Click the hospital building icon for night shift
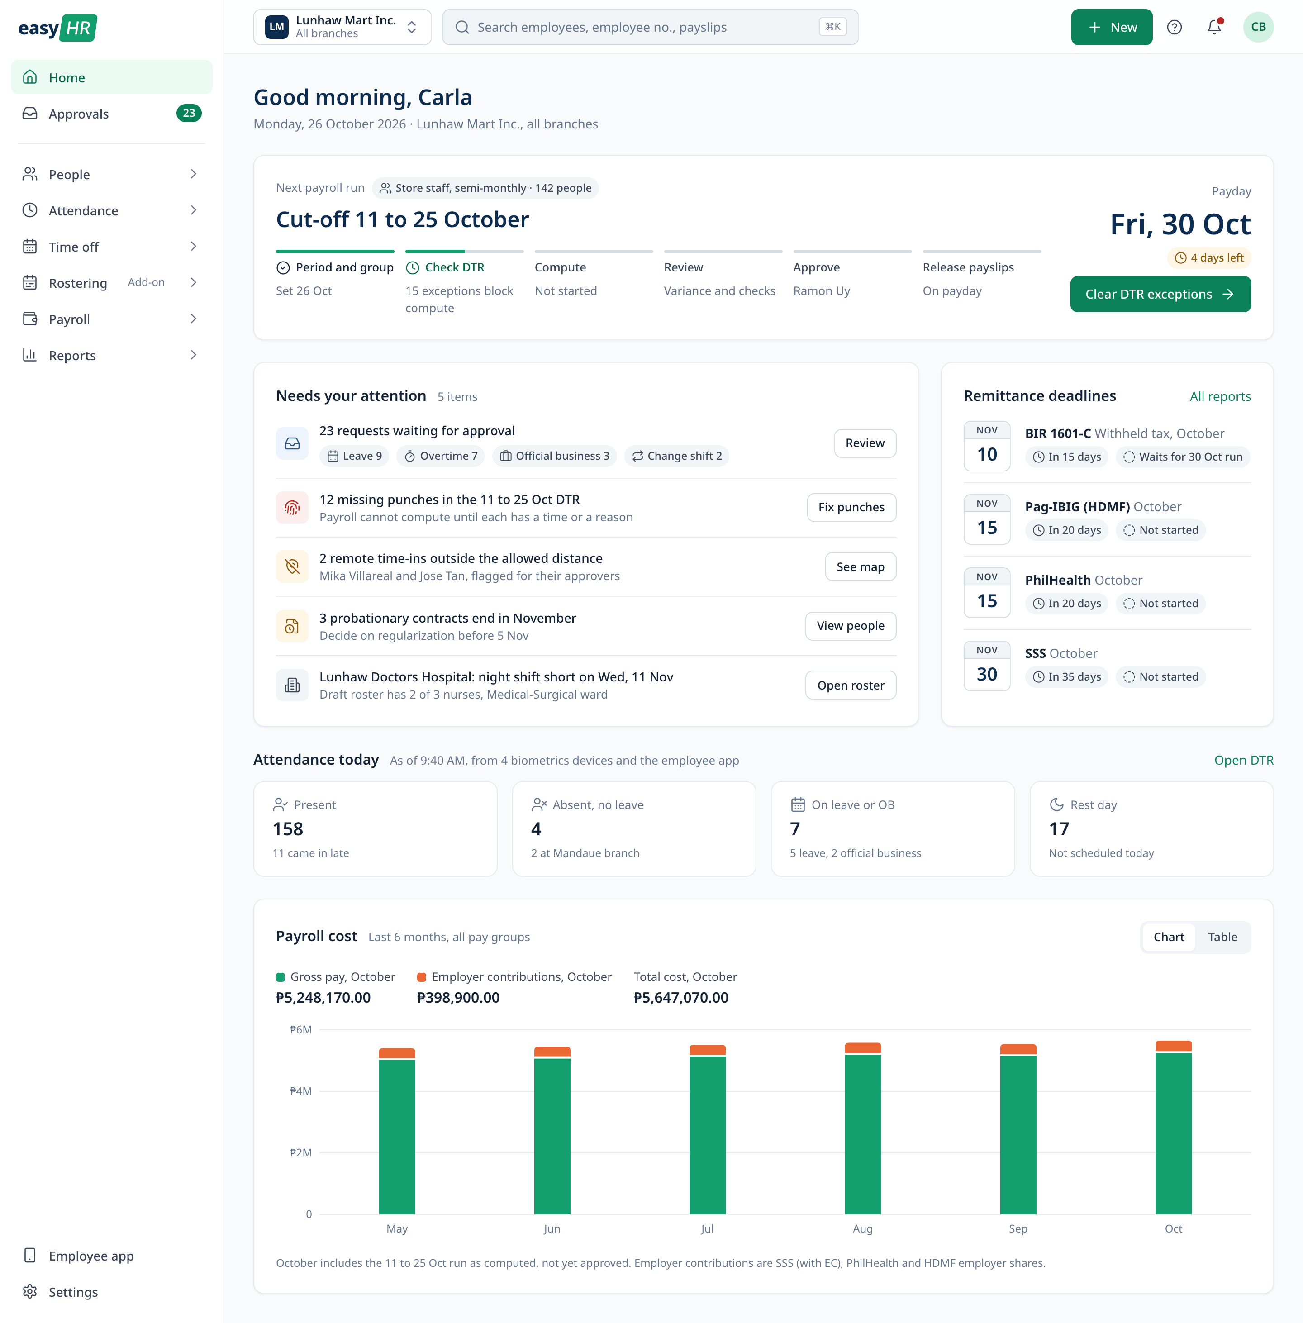 point(292,685)
